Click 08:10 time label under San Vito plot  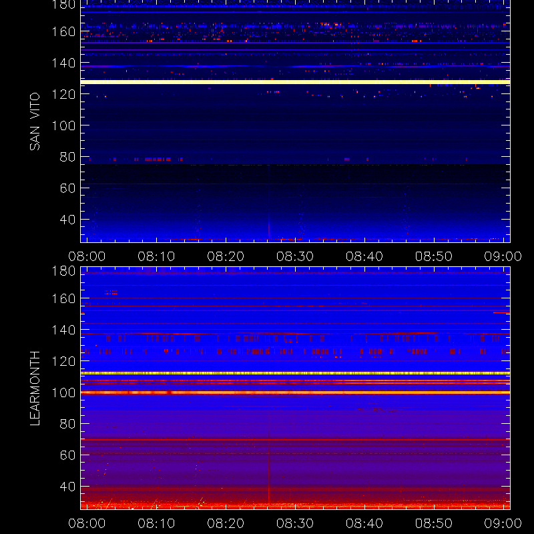[x=156, y=256]
